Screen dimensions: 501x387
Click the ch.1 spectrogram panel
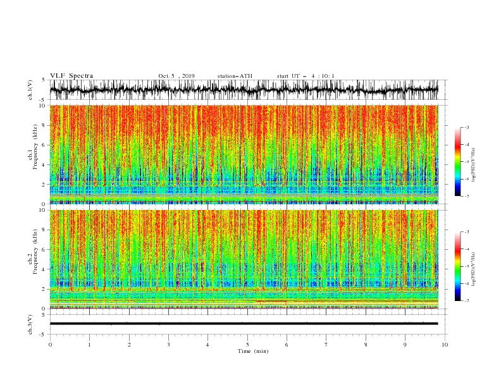tap(244, 154)
